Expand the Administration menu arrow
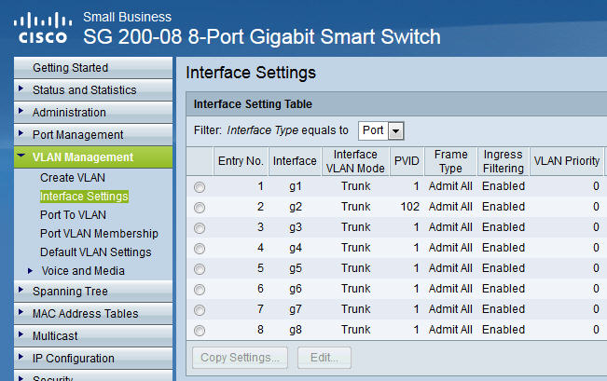607x381 pixels. pos(21,112)
